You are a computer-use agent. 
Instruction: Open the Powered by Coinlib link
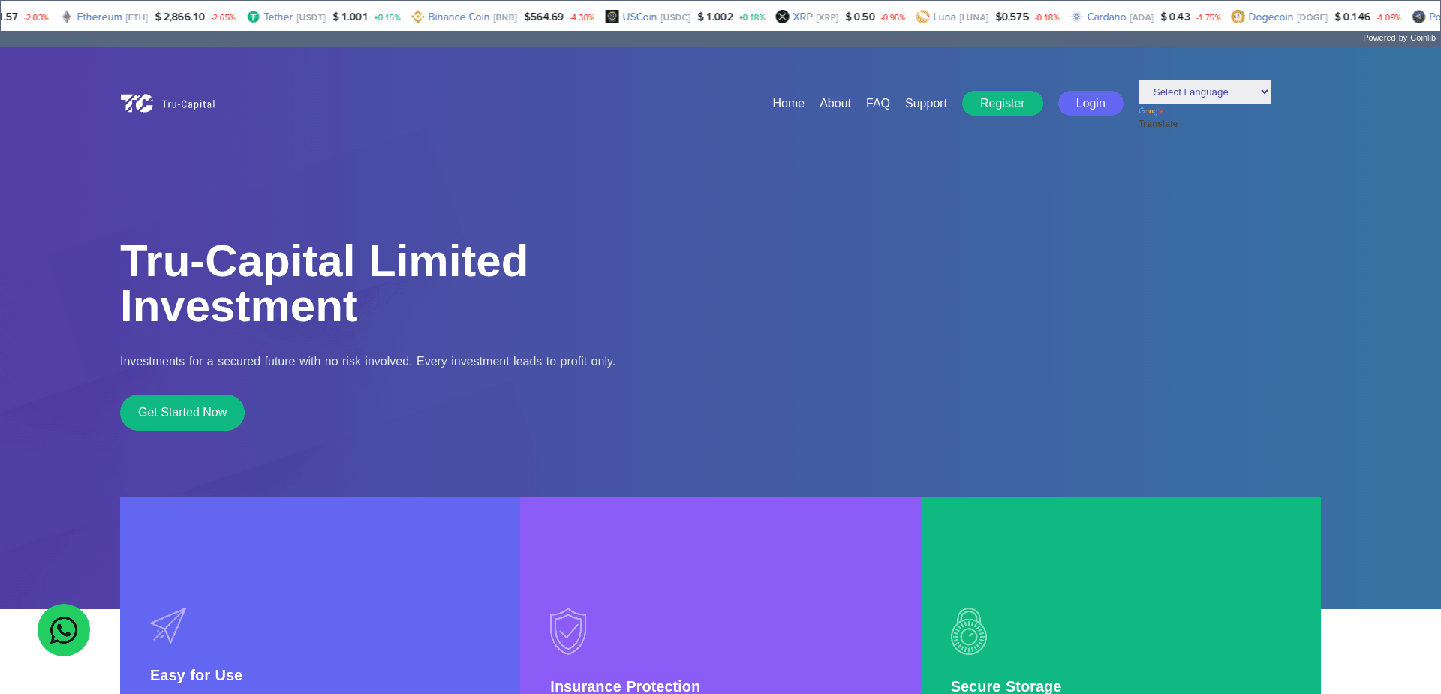coord(1399,38)
